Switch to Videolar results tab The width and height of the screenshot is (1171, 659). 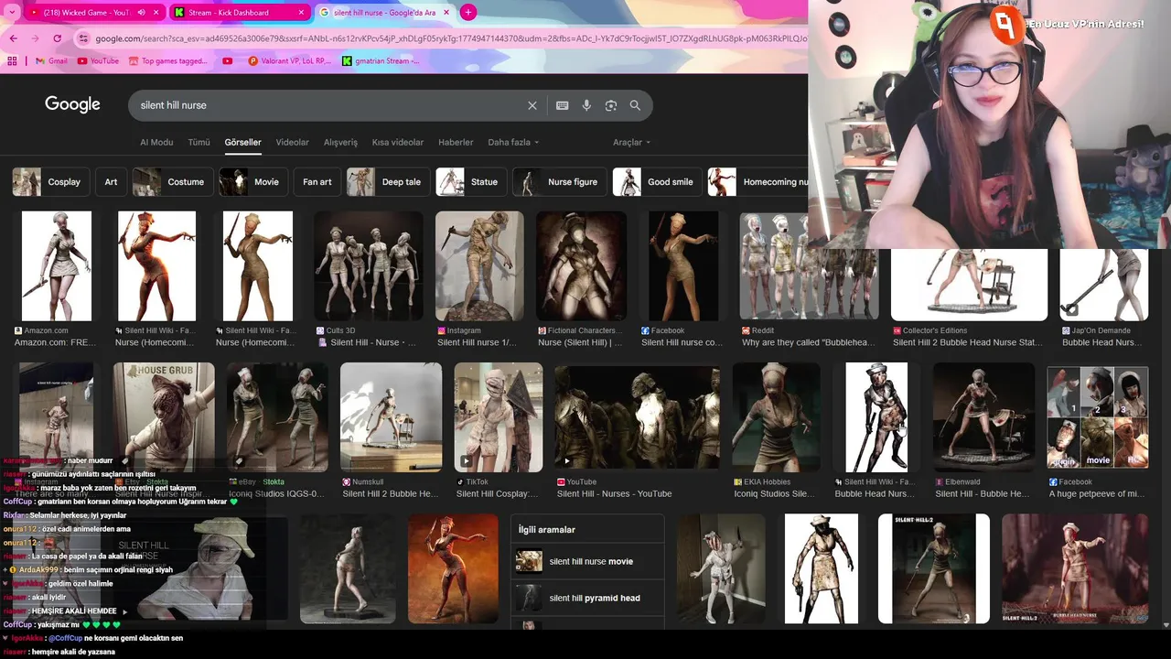pyautogui.click(x=293, y=142)
